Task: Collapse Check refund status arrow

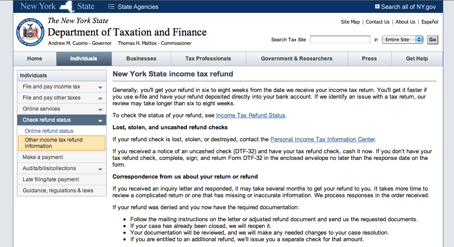Action: 100,121
